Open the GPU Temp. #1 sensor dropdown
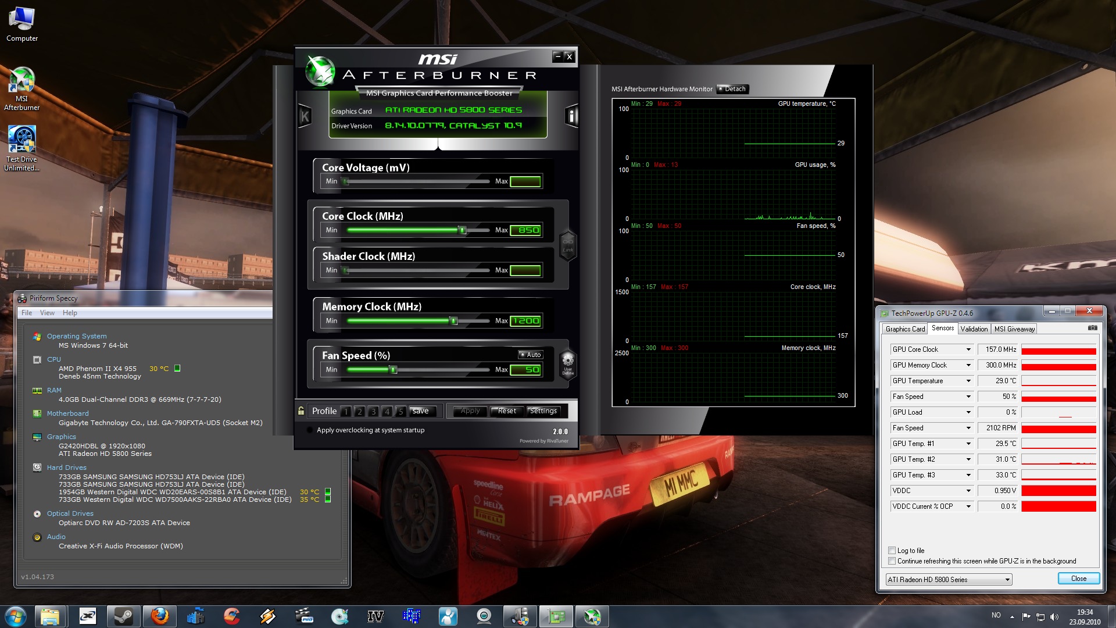Viewport: 1116px width, 628px height. click(x=968, y=444)
